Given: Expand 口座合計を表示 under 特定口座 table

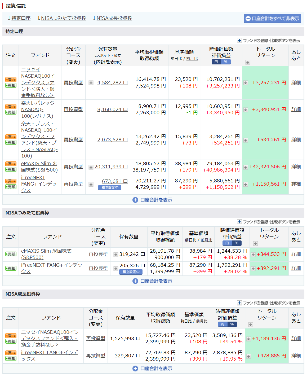Looking at the screenshot, I should (x=153, y=200).
